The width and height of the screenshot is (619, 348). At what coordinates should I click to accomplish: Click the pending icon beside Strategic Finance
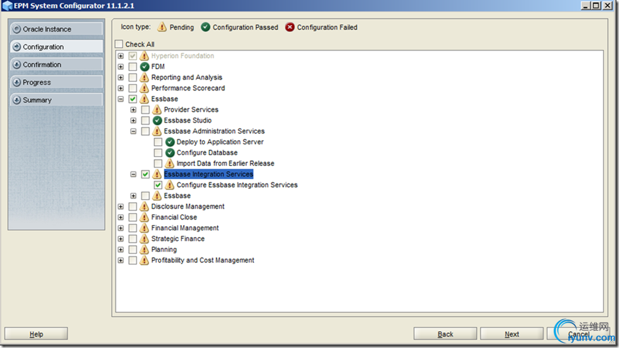coord(144,239)
